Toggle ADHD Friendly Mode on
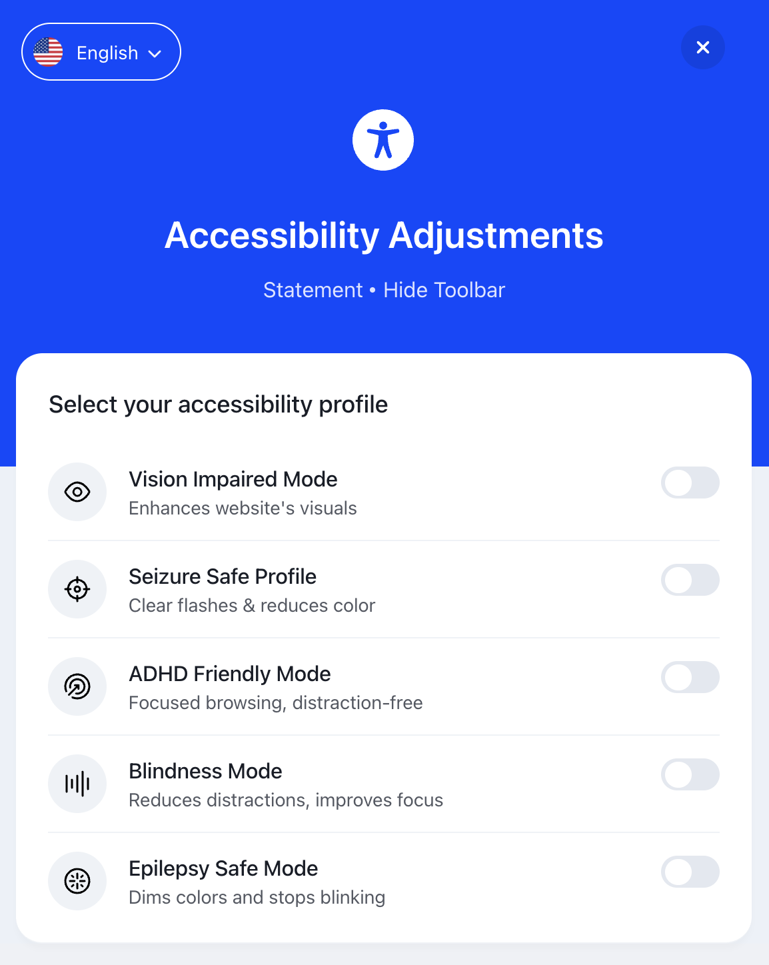This screenshot has width=769, height=965. [690, 677]
